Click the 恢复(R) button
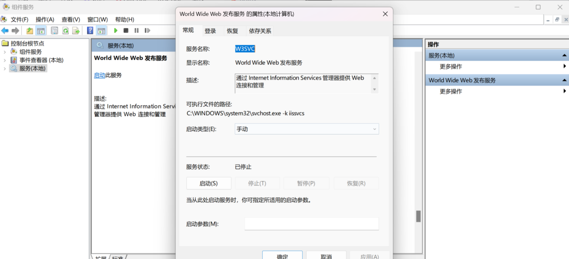The width and height of the screenshot is (569, 259). click(x=356, y=183)
